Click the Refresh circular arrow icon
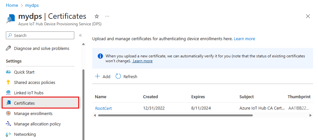This screenshot has height=140, width=318. (118, 76)
